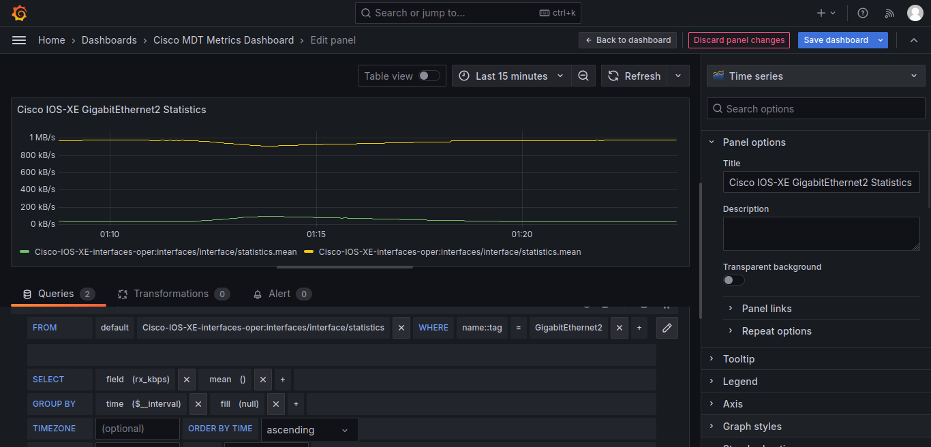Image resolution: width=931 pixels, height=447 pixels.
Task: Click the time ($__interval) segment
Action: (x=144, y=404)
